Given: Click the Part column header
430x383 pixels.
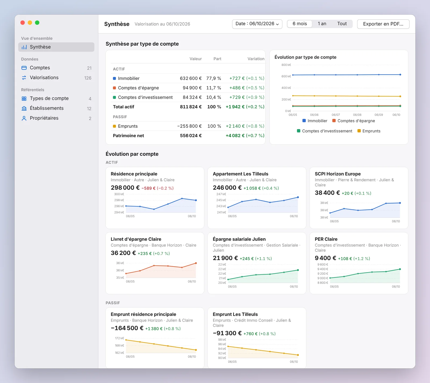Looking at the screenshot, I should (217, 59).
